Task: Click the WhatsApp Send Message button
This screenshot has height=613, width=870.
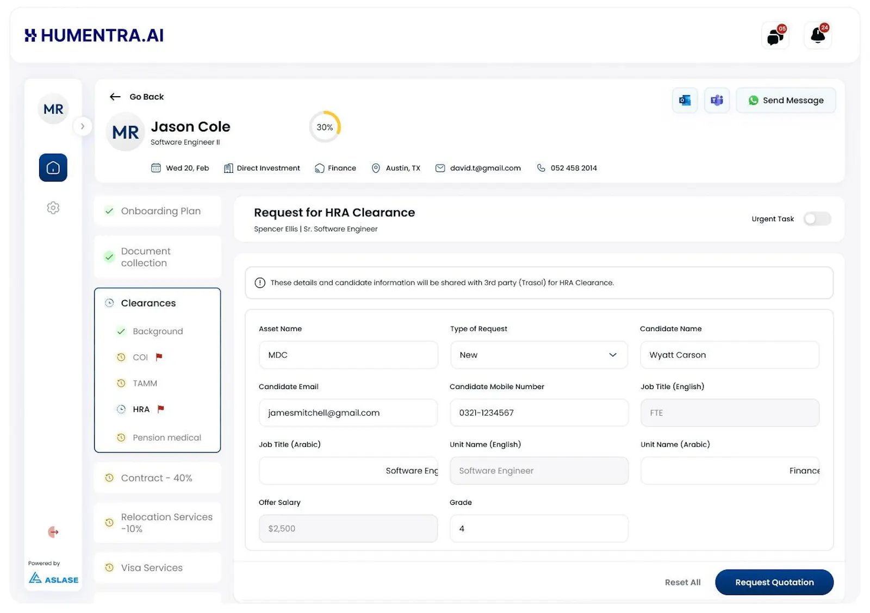Action: pyautogui.click(x=786, y=100)
